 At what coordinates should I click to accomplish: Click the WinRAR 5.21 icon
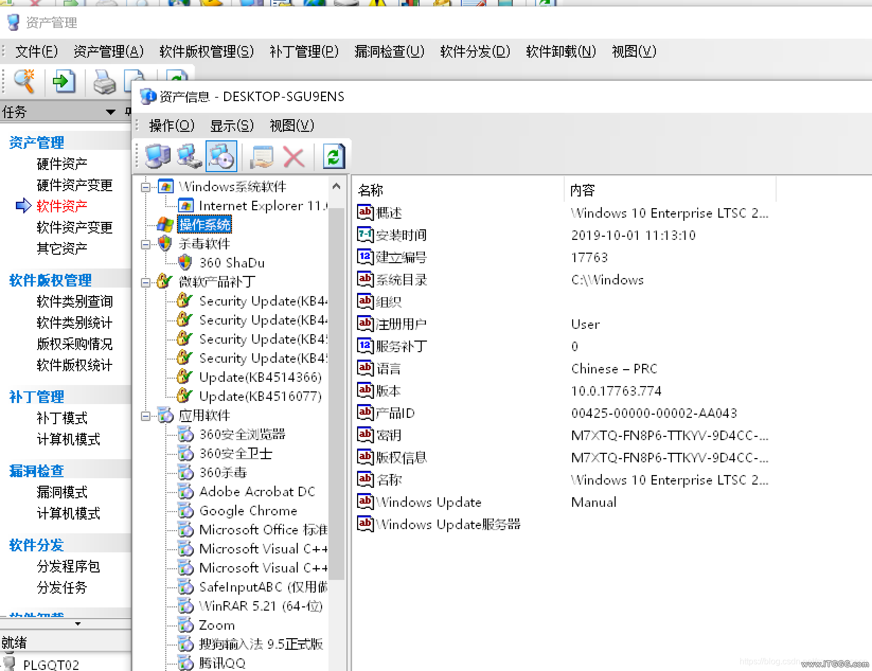pos(185,606)
